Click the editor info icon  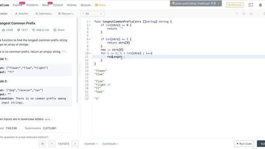(237, 14)
